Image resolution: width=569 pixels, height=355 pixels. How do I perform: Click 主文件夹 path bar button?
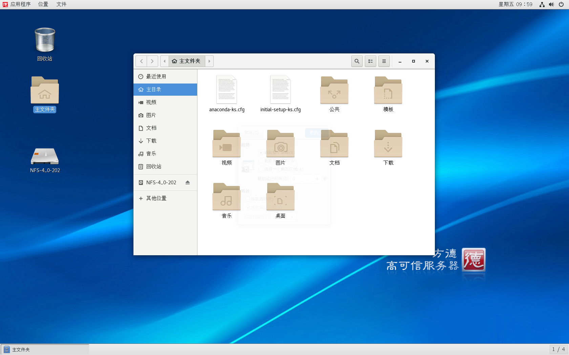pos(187,61)
